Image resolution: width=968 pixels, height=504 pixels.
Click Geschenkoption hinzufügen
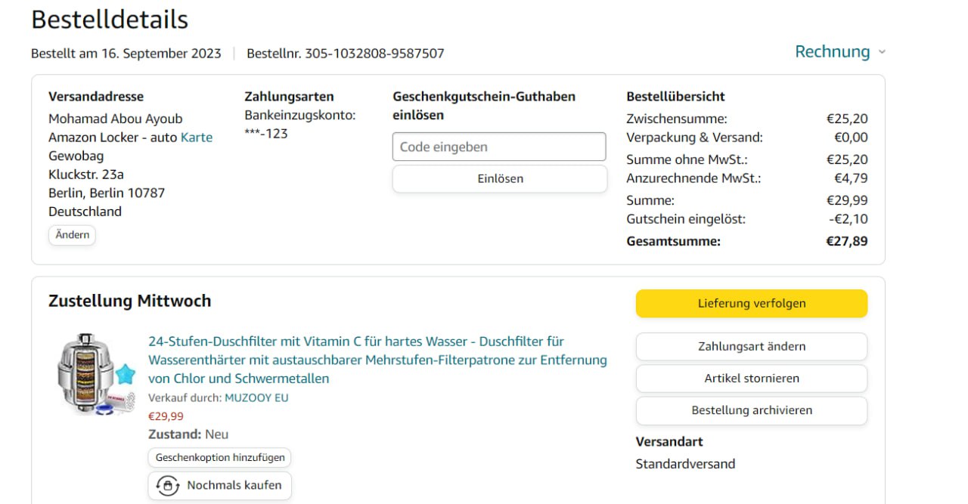219,457
